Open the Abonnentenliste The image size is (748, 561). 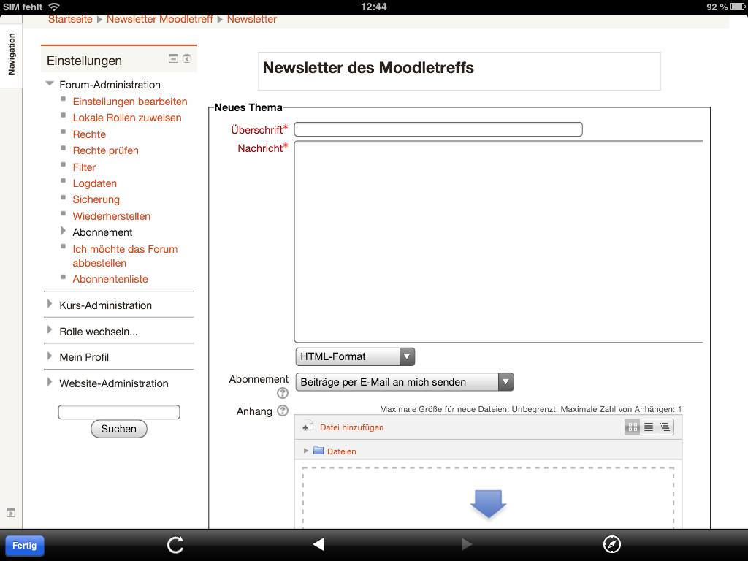coord(110,279)
